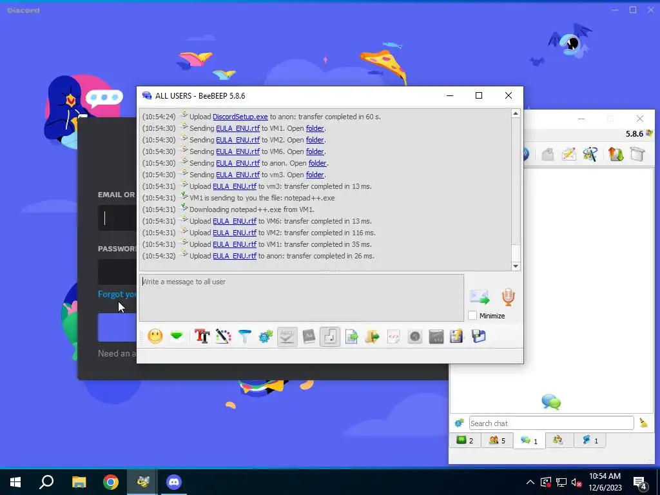The height and width of the screenshot is (495, 660).
Task: Click Discord Forgot your password link
Action: [x=117, y=294]
